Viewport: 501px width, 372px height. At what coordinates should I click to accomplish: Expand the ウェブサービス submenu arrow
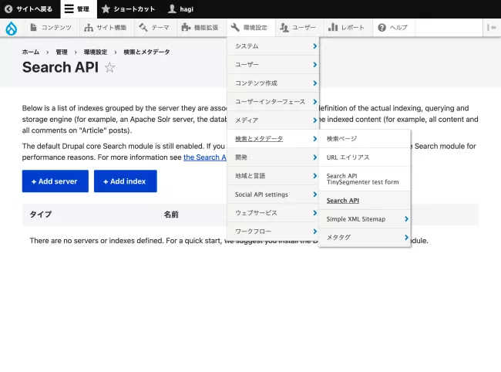pos(314,213)
